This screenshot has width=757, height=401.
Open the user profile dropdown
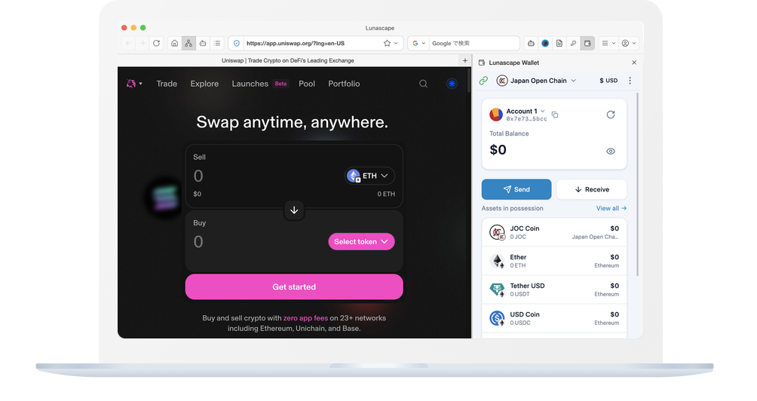click(629, 44)
